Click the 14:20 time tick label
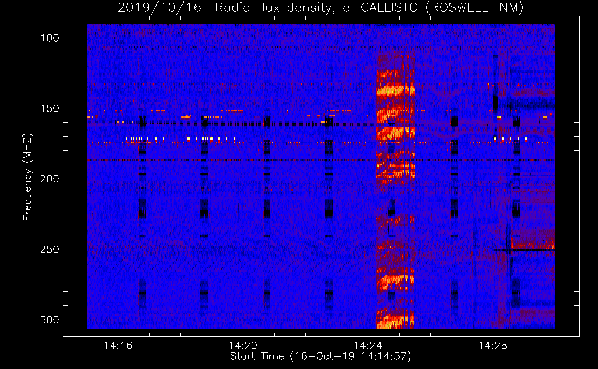 [x=243, y=345]
